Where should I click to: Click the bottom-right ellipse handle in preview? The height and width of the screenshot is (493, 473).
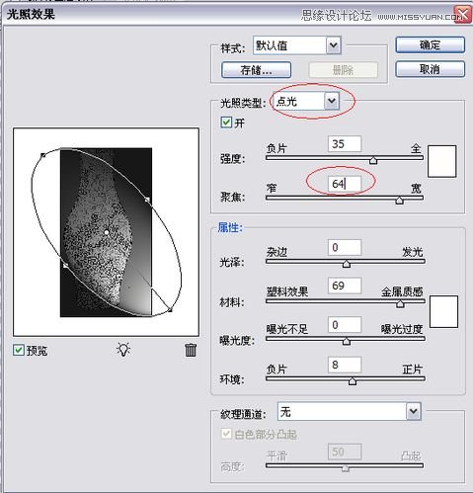click(x=170, y=310)
